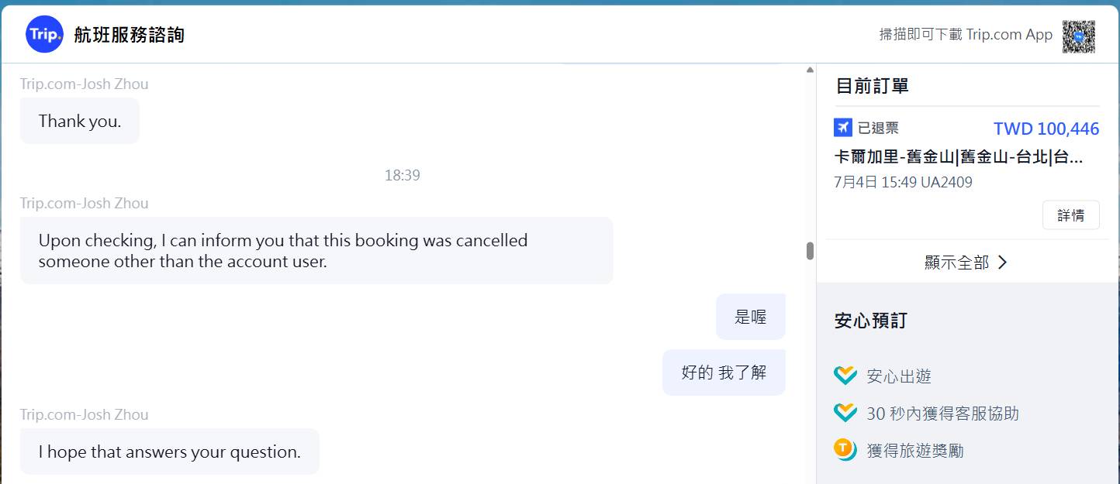Click the TWD 100,446 order price
1120x484 pixels.
point(1046,129)
